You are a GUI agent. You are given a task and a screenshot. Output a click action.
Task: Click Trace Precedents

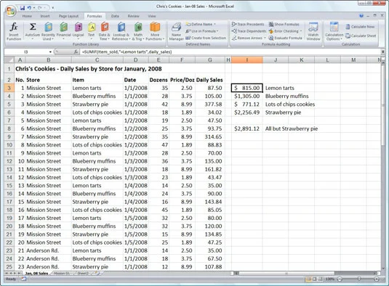248,24
